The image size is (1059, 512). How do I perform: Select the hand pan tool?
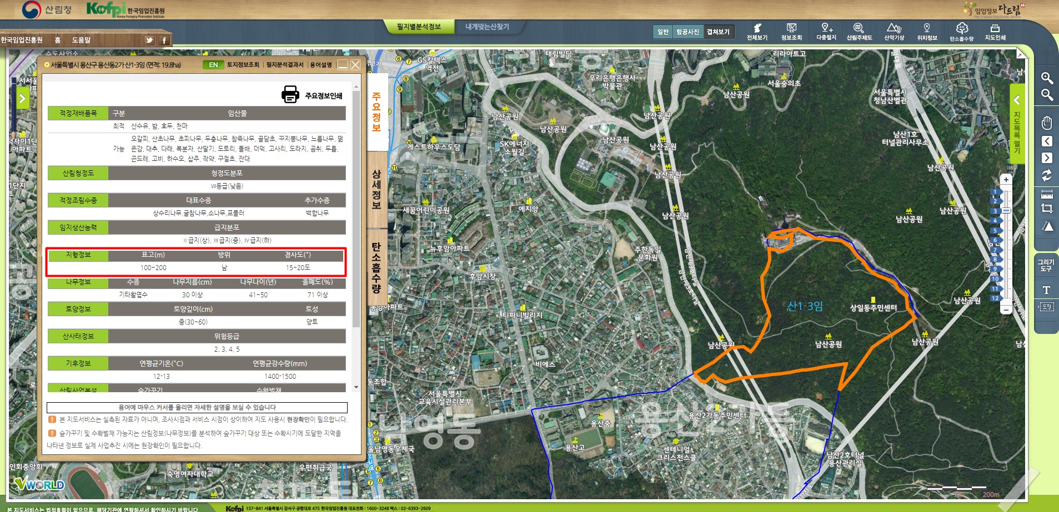point(1047,123)
